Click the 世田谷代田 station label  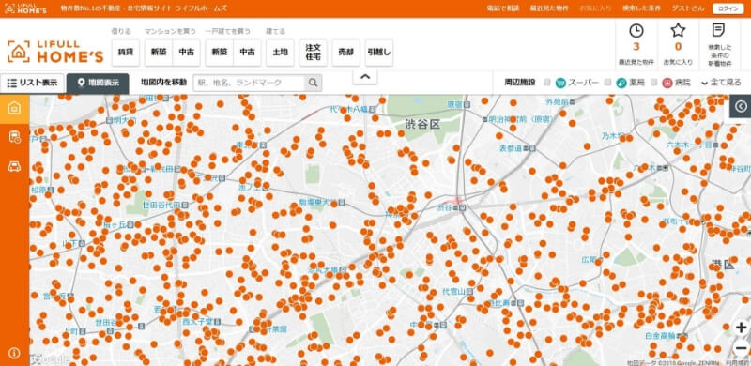161,205
